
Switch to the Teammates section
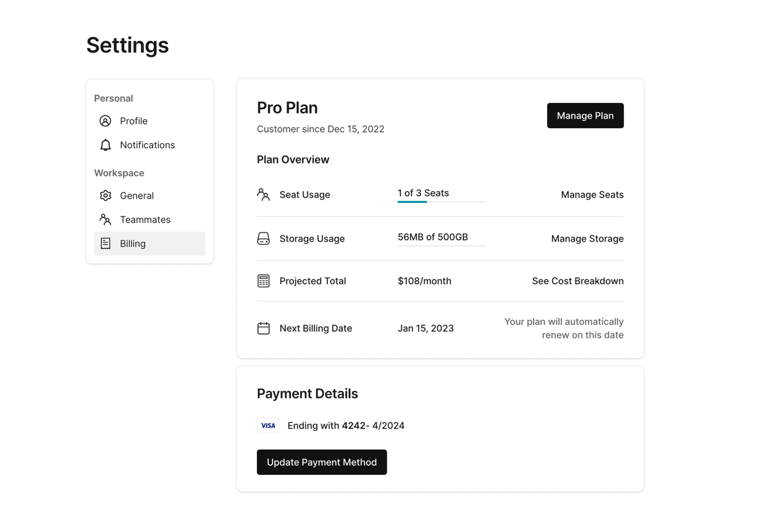[145, 220]
